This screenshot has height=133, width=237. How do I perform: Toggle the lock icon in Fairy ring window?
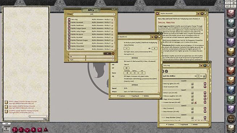(x=201, y=65)
